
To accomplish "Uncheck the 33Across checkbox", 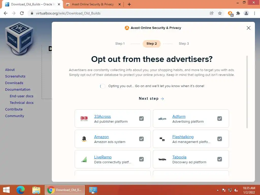I will (x=141, y=119).
